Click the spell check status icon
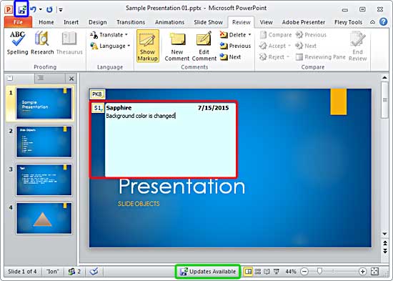 94,272
